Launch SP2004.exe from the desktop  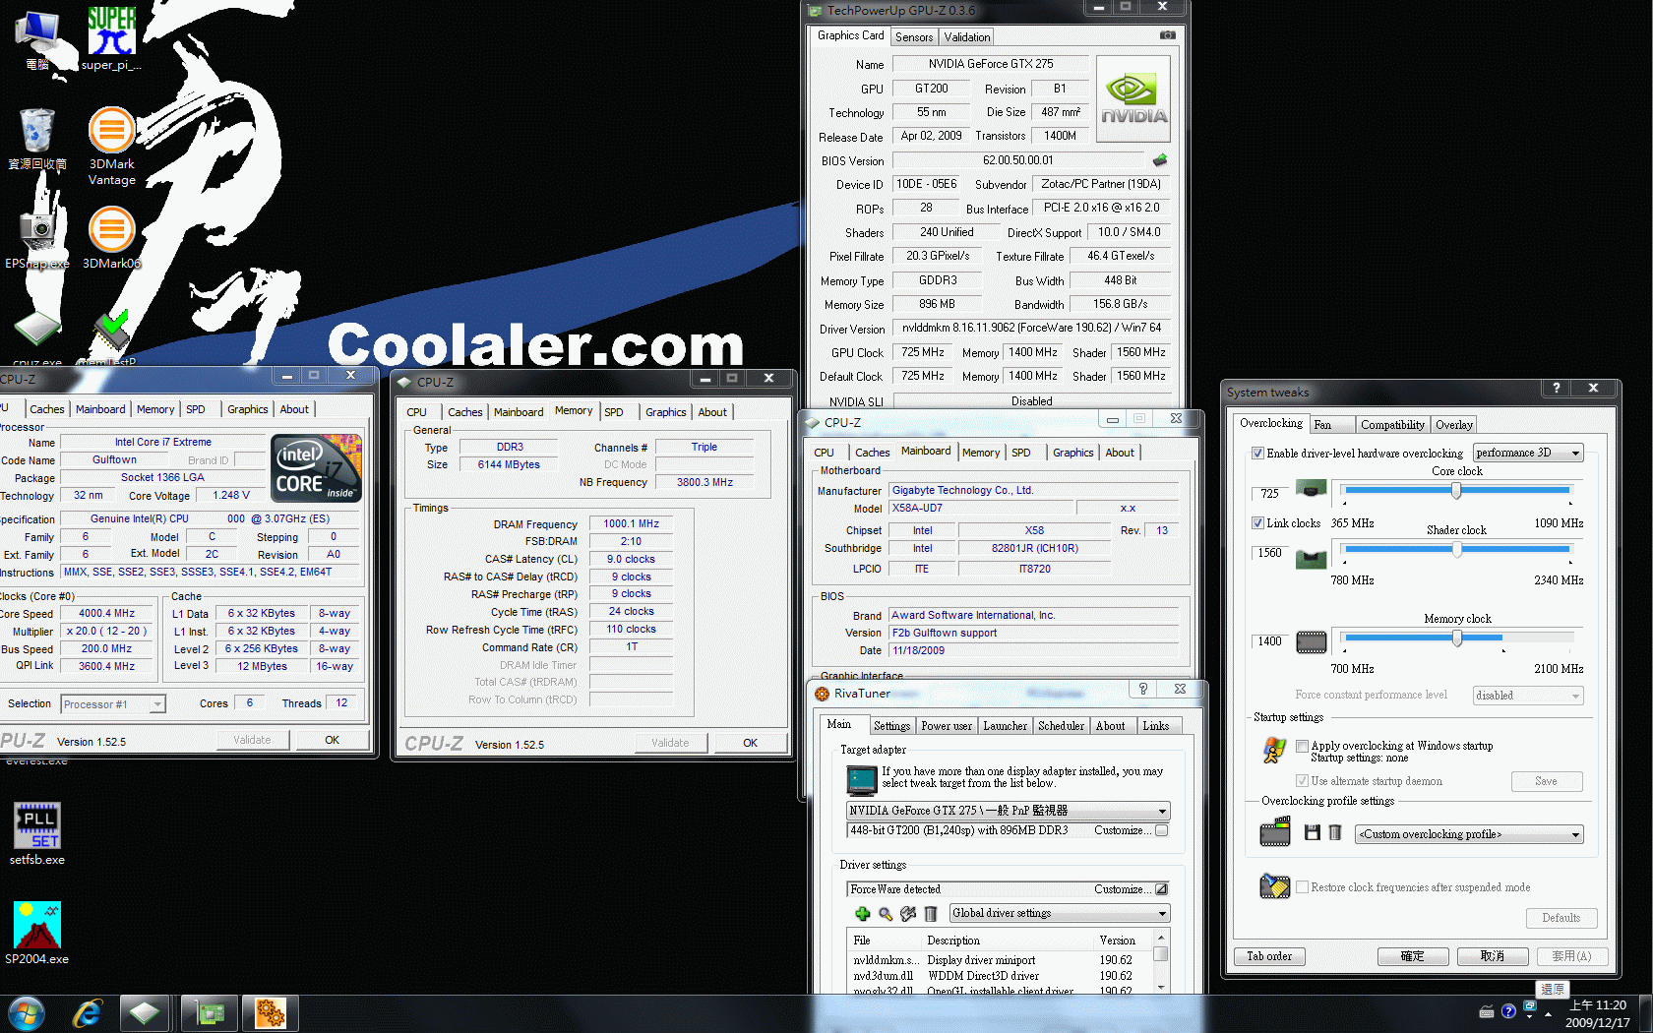[x=37, y=933]
